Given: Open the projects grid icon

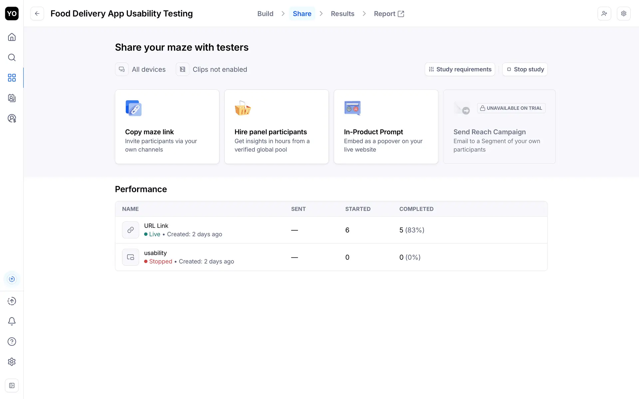Looking at the screenshot, I should [x=12, y=78].
